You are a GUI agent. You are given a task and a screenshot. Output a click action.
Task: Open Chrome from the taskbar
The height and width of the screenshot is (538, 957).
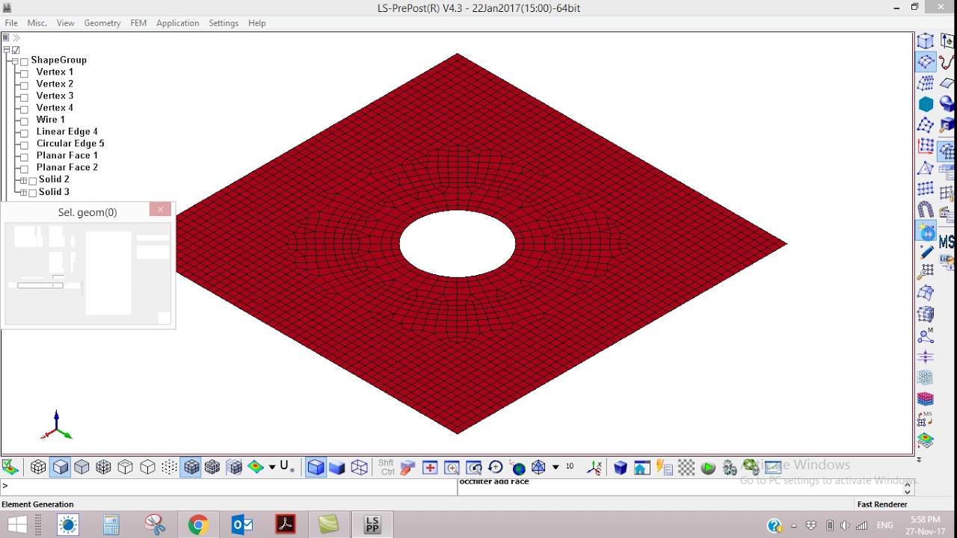[x=198, y=525]
